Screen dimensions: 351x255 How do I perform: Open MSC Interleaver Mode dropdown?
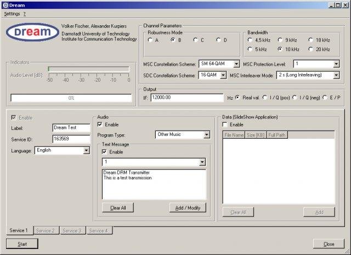point(336,76)
